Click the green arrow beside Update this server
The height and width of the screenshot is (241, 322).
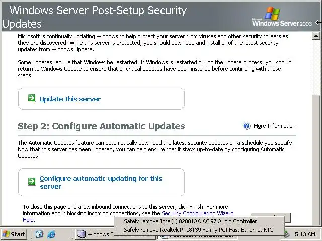click(x=32, y=99)
